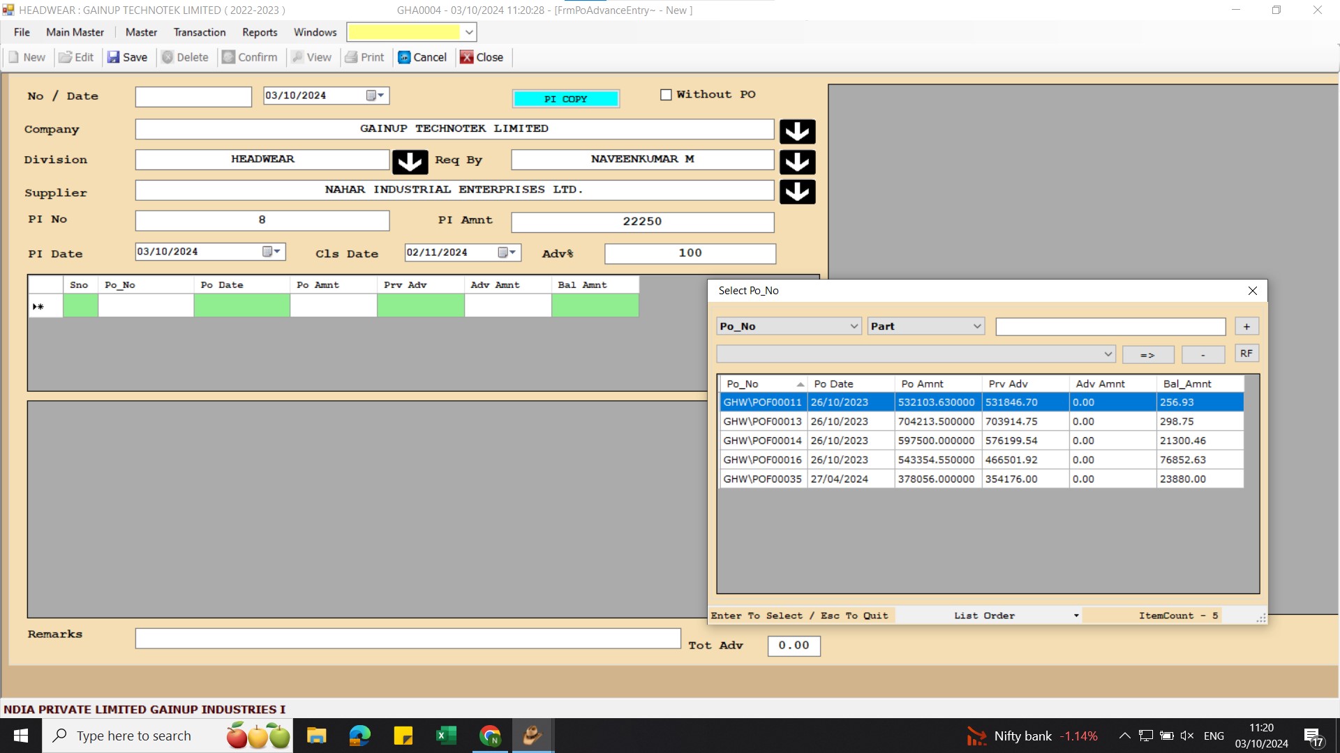Expand the Part match-type dropdown
This screenshot has width=1340, height=753.
pyautogui.click(x=976, y=326)
